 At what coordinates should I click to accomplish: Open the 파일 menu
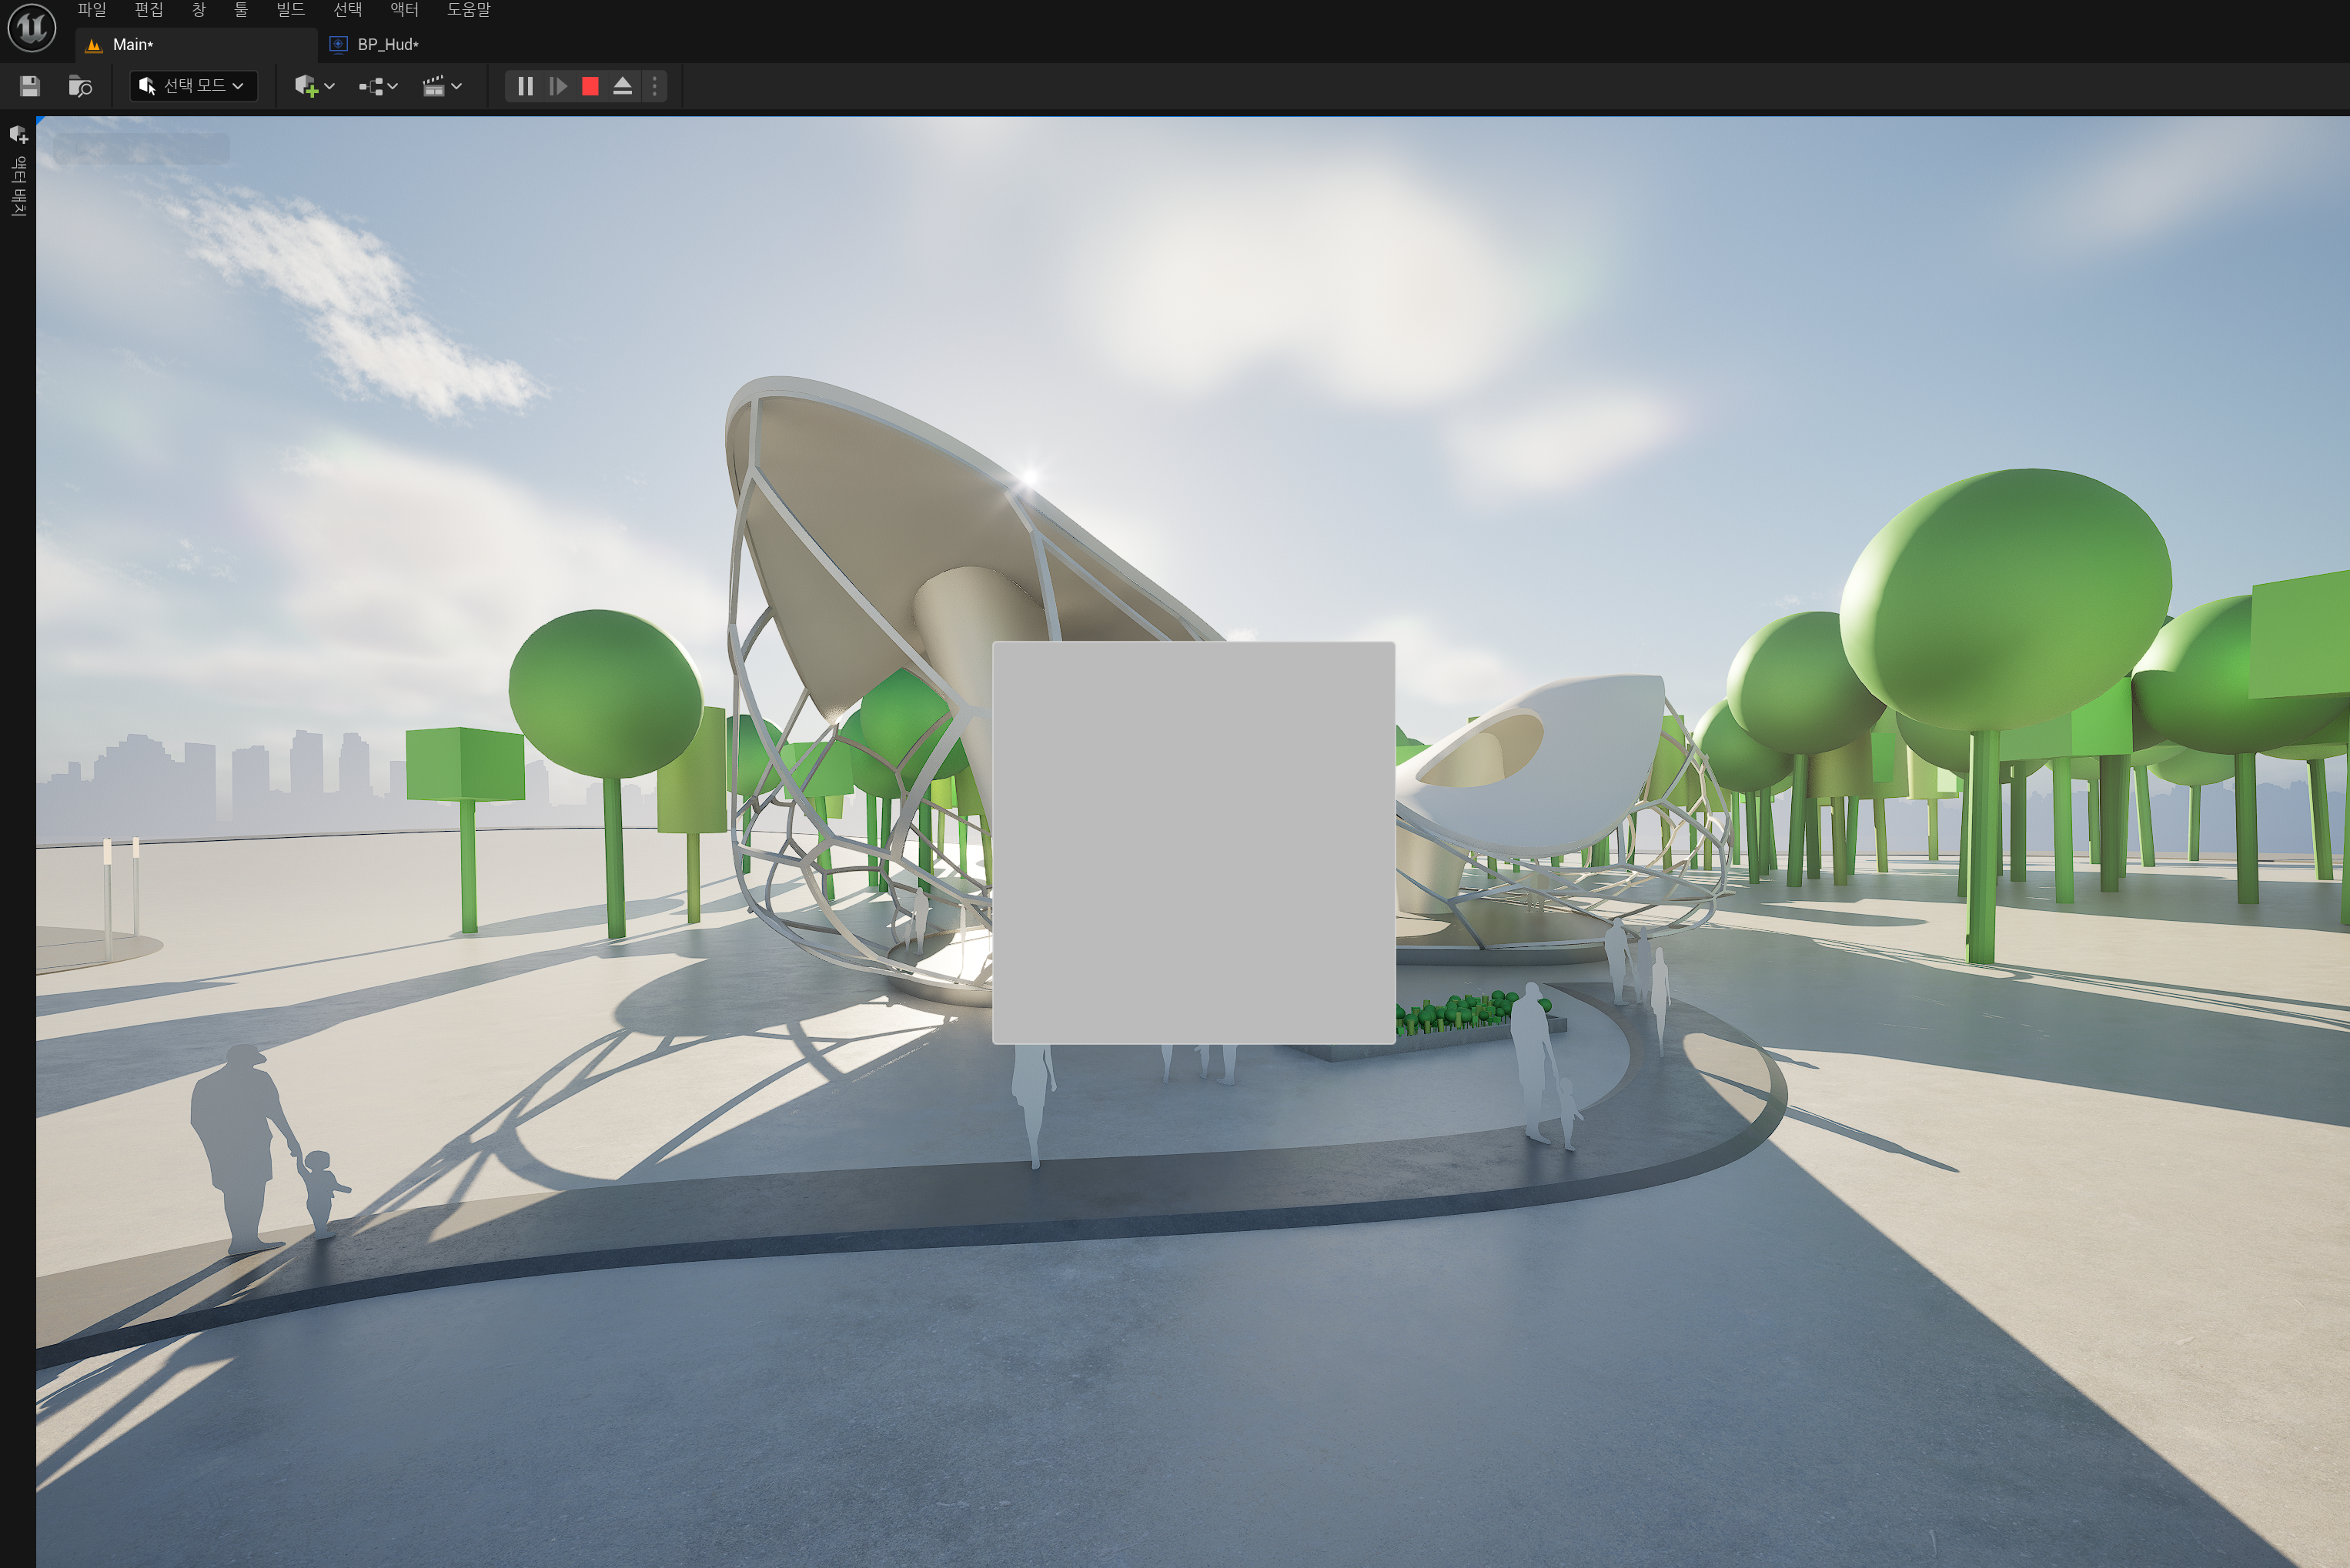(x=91, y=10)
